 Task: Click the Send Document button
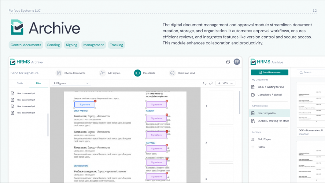click(x=269, y=72)
